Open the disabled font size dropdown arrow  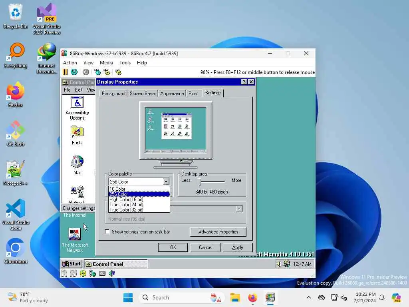[239, 209]
